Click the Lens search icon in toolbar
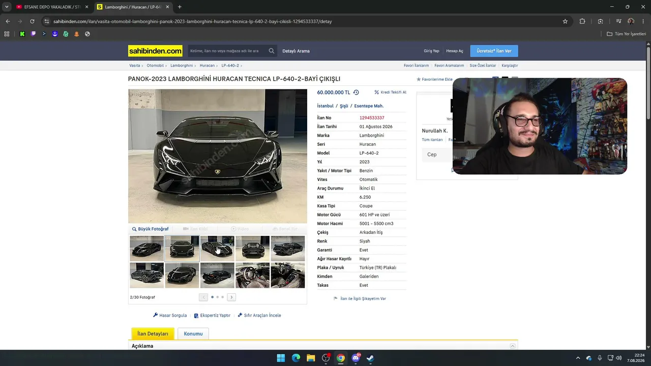Screen dimensions: 651x366 coord(601,21)
